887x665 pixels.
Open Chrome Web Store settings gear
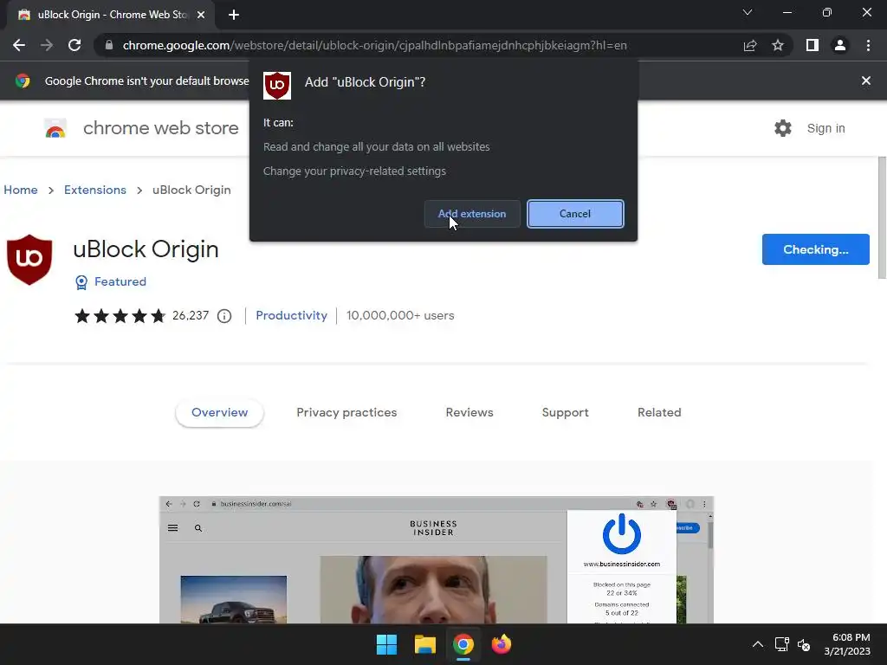783,128
